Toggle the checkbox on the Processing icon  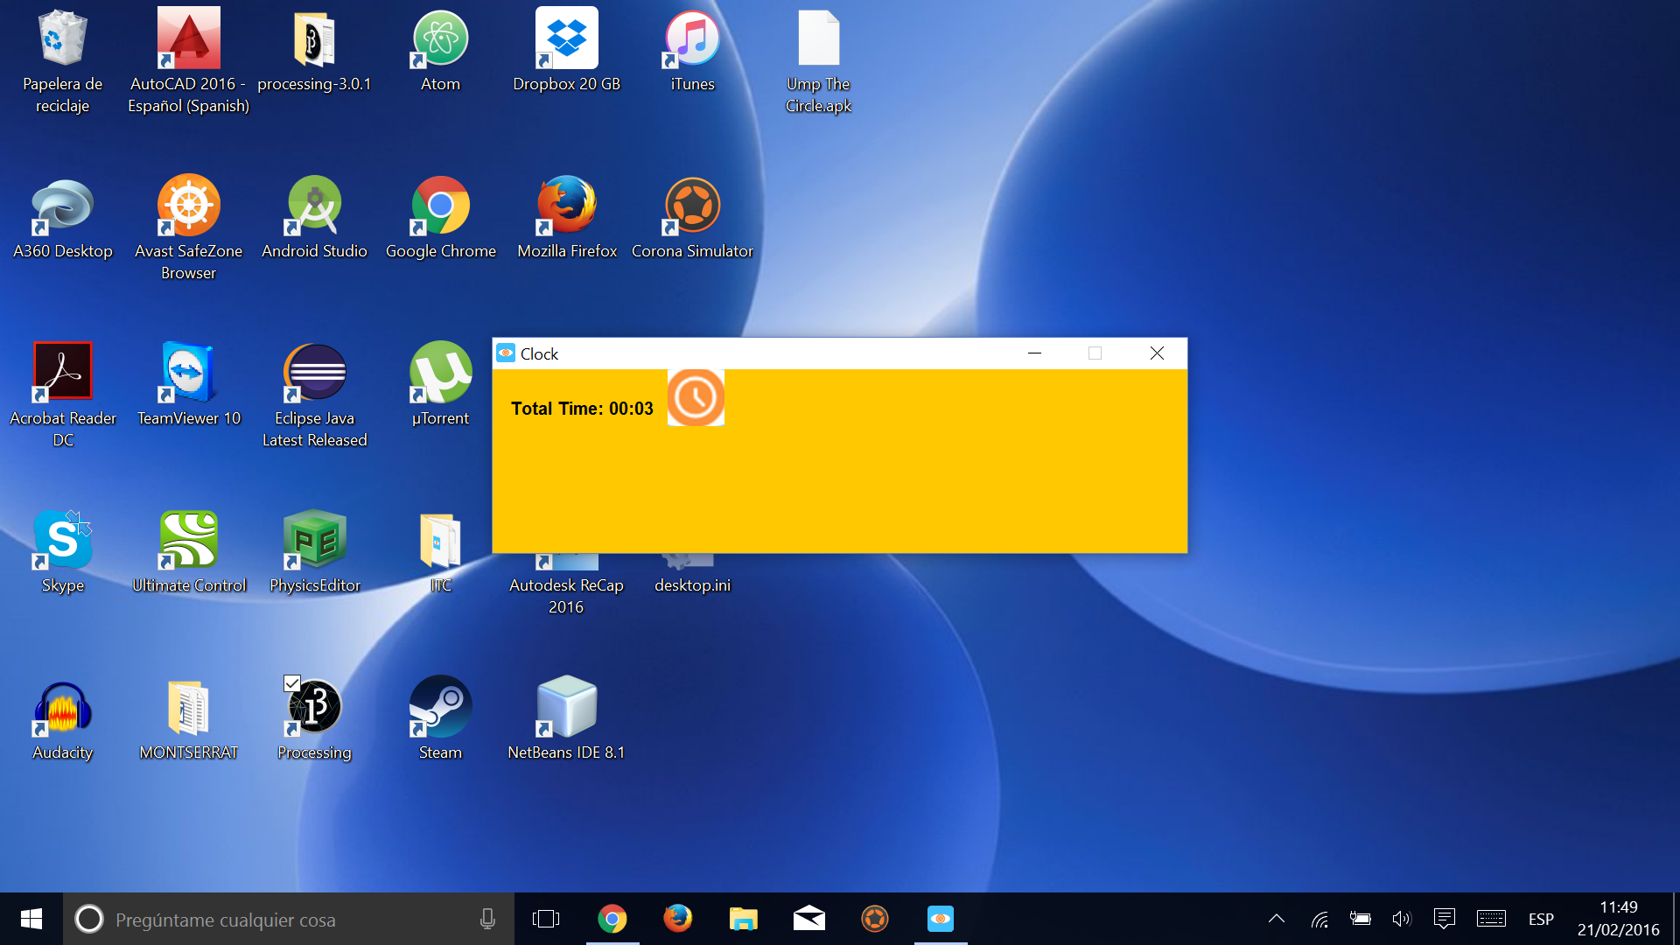pos(292,683)
